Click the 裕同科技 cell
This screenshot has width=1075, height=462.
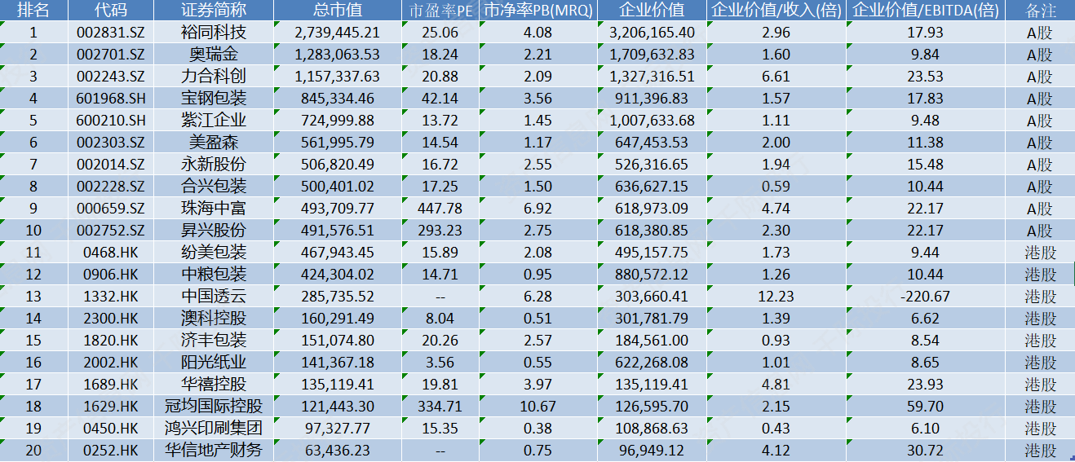(213, 33)
